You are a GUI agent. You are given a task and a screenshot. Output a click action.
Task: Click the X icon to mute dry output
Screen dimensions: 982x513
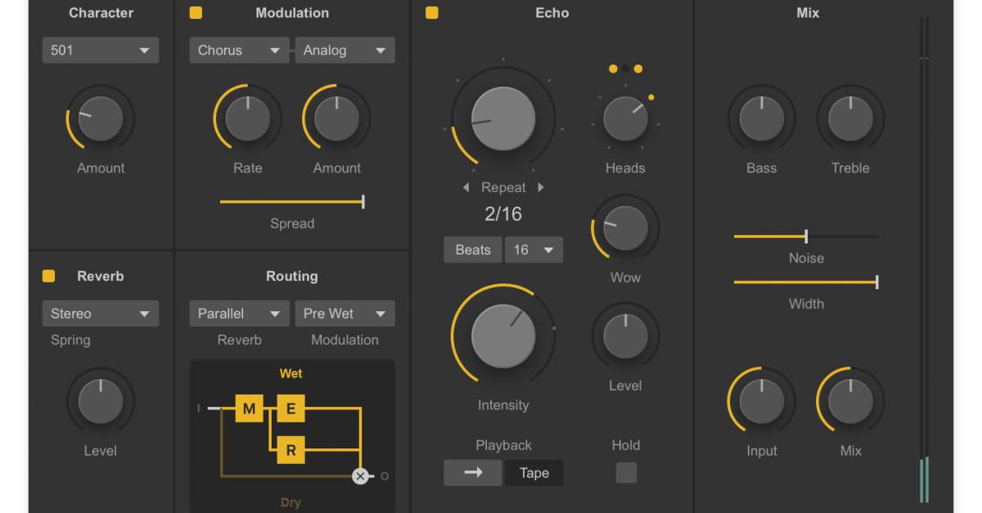click(358, 477)
